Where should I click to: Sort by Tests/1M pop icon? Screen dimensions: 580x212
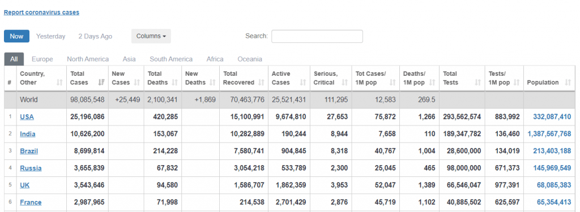pos(517,83)
